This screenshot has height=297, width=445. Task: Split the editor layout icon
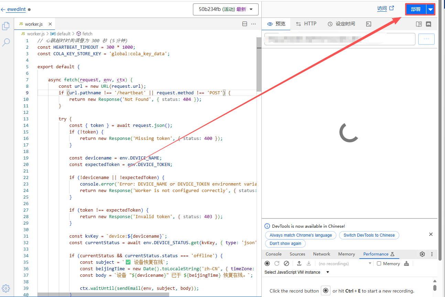[245, 24]
